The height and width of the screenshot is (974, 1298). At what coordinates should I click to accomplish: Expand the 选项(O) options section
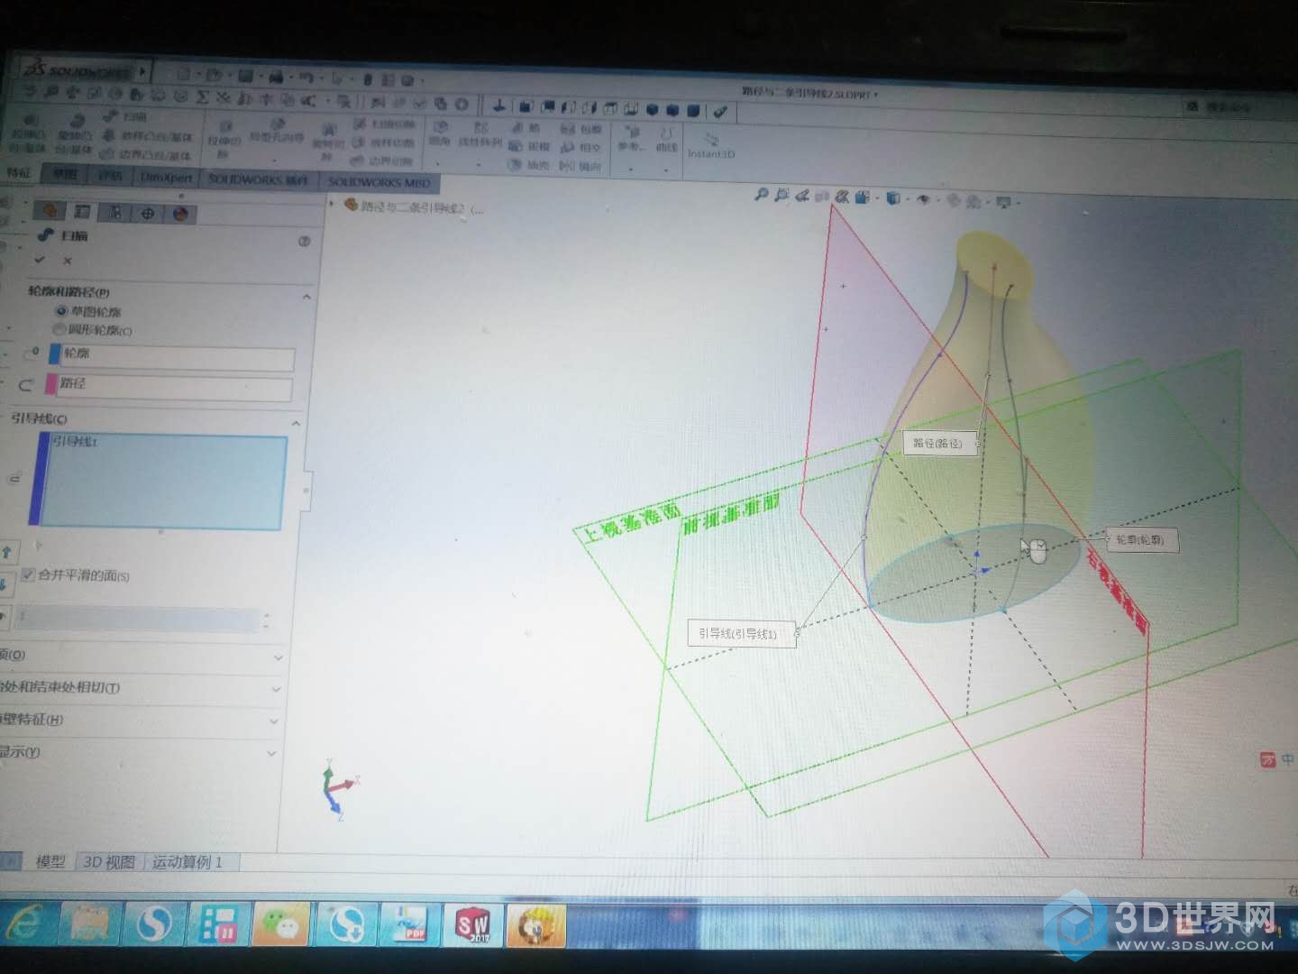(x=278, y=657)
